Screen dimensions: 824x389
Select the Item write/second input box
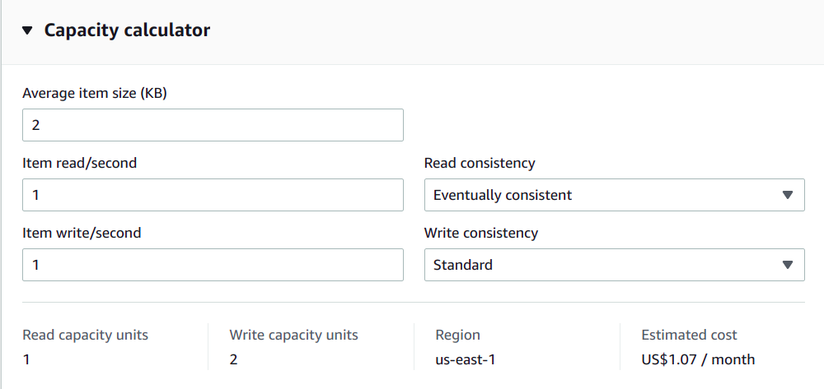tap(213, 265)
